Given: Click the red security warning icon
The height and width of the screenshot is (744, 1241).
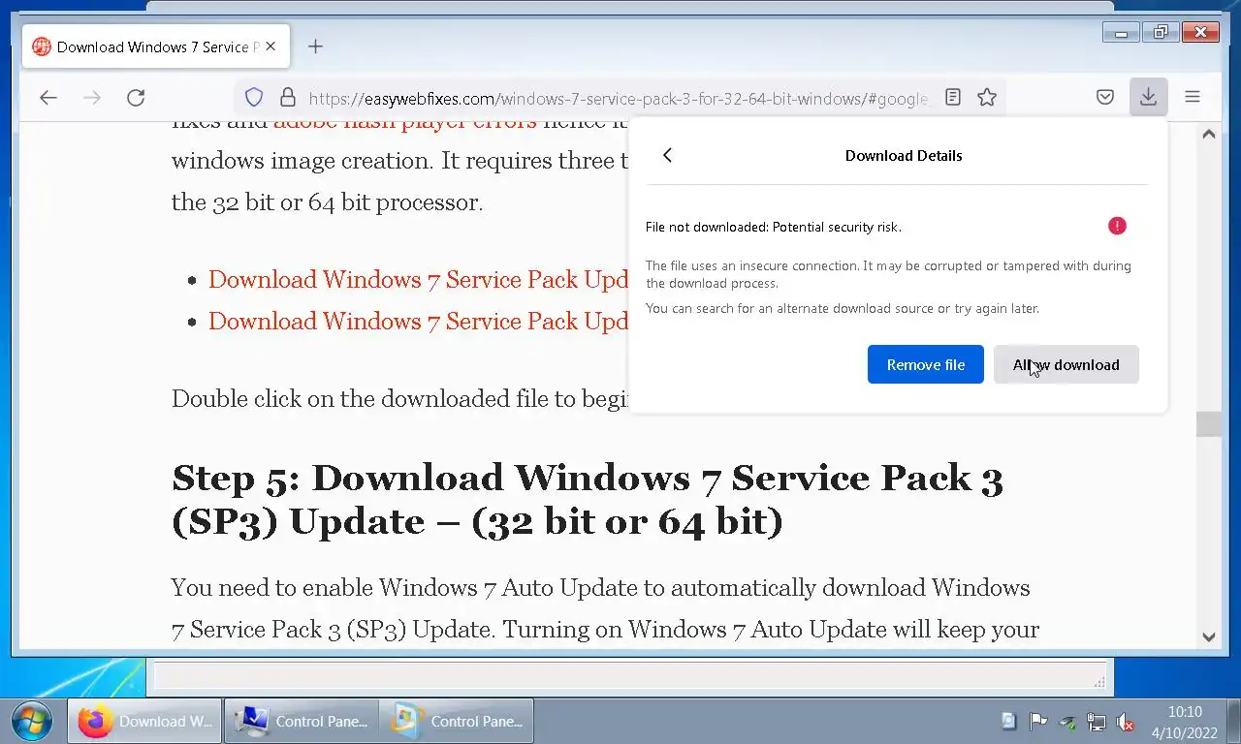Looking at the screenshot, I should (1117, 226).
